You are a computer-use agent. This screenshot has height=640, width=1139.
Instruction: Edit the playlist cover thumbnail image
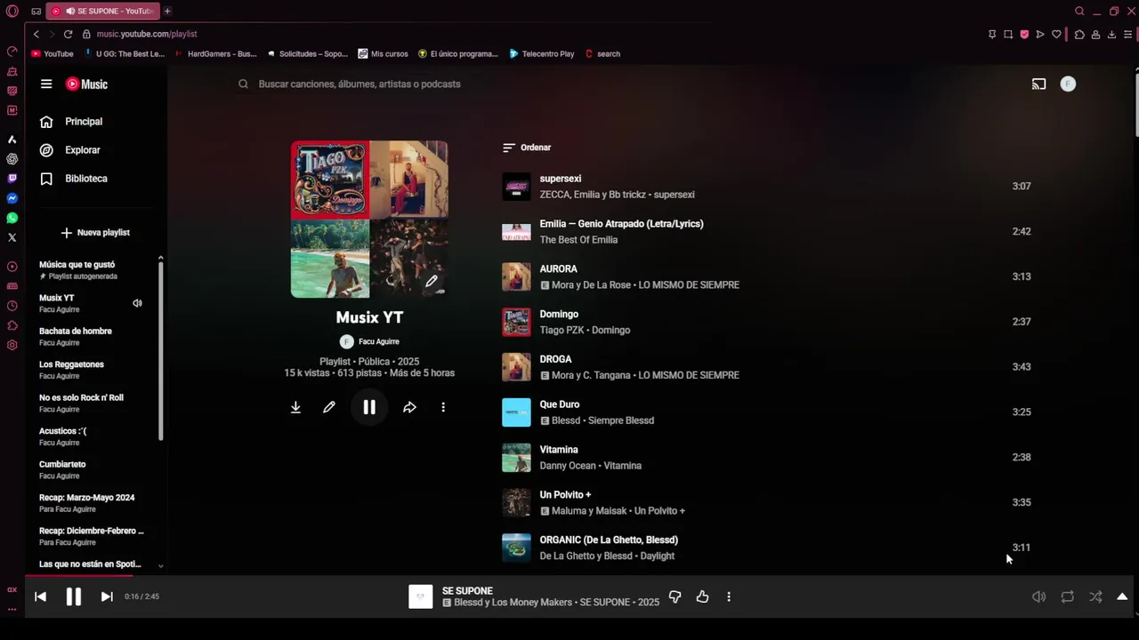(431, 282)
